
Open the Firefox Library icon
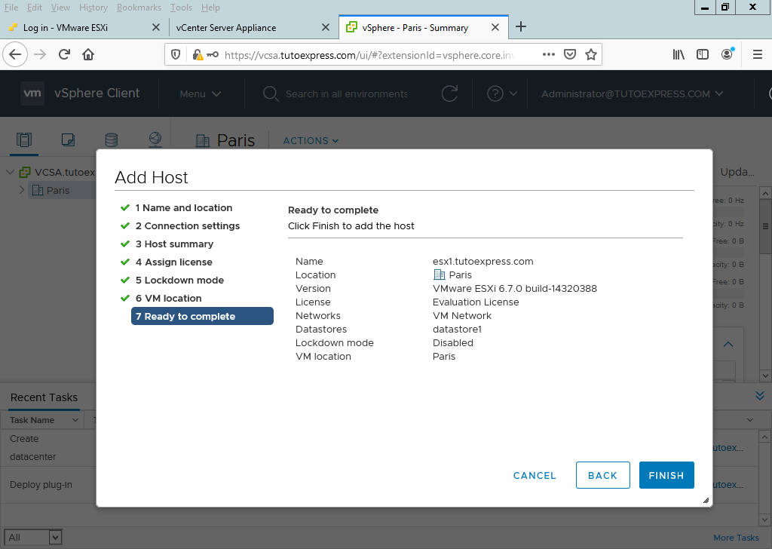[x=679, y=54]
